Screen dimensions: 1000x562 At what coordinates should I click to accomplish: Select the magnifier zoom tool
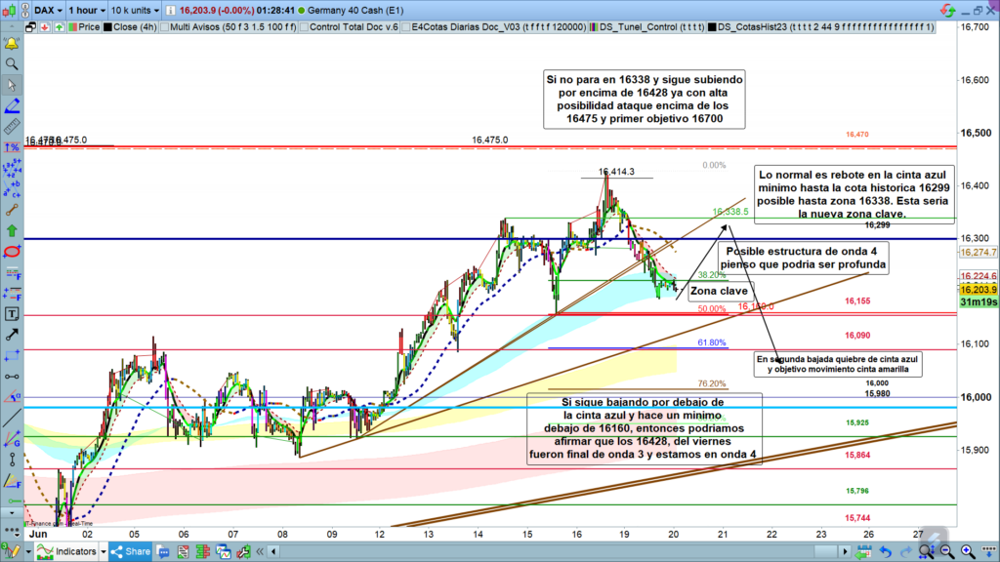click(12, 64)
